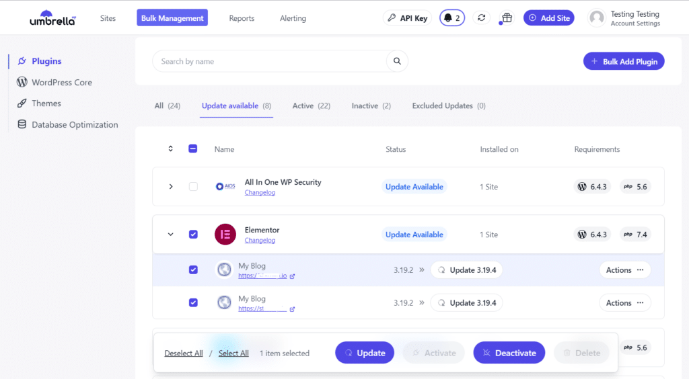This screenshot has width=689, height=379.
Task: Click the Select All link
Action: click(233, 353)
